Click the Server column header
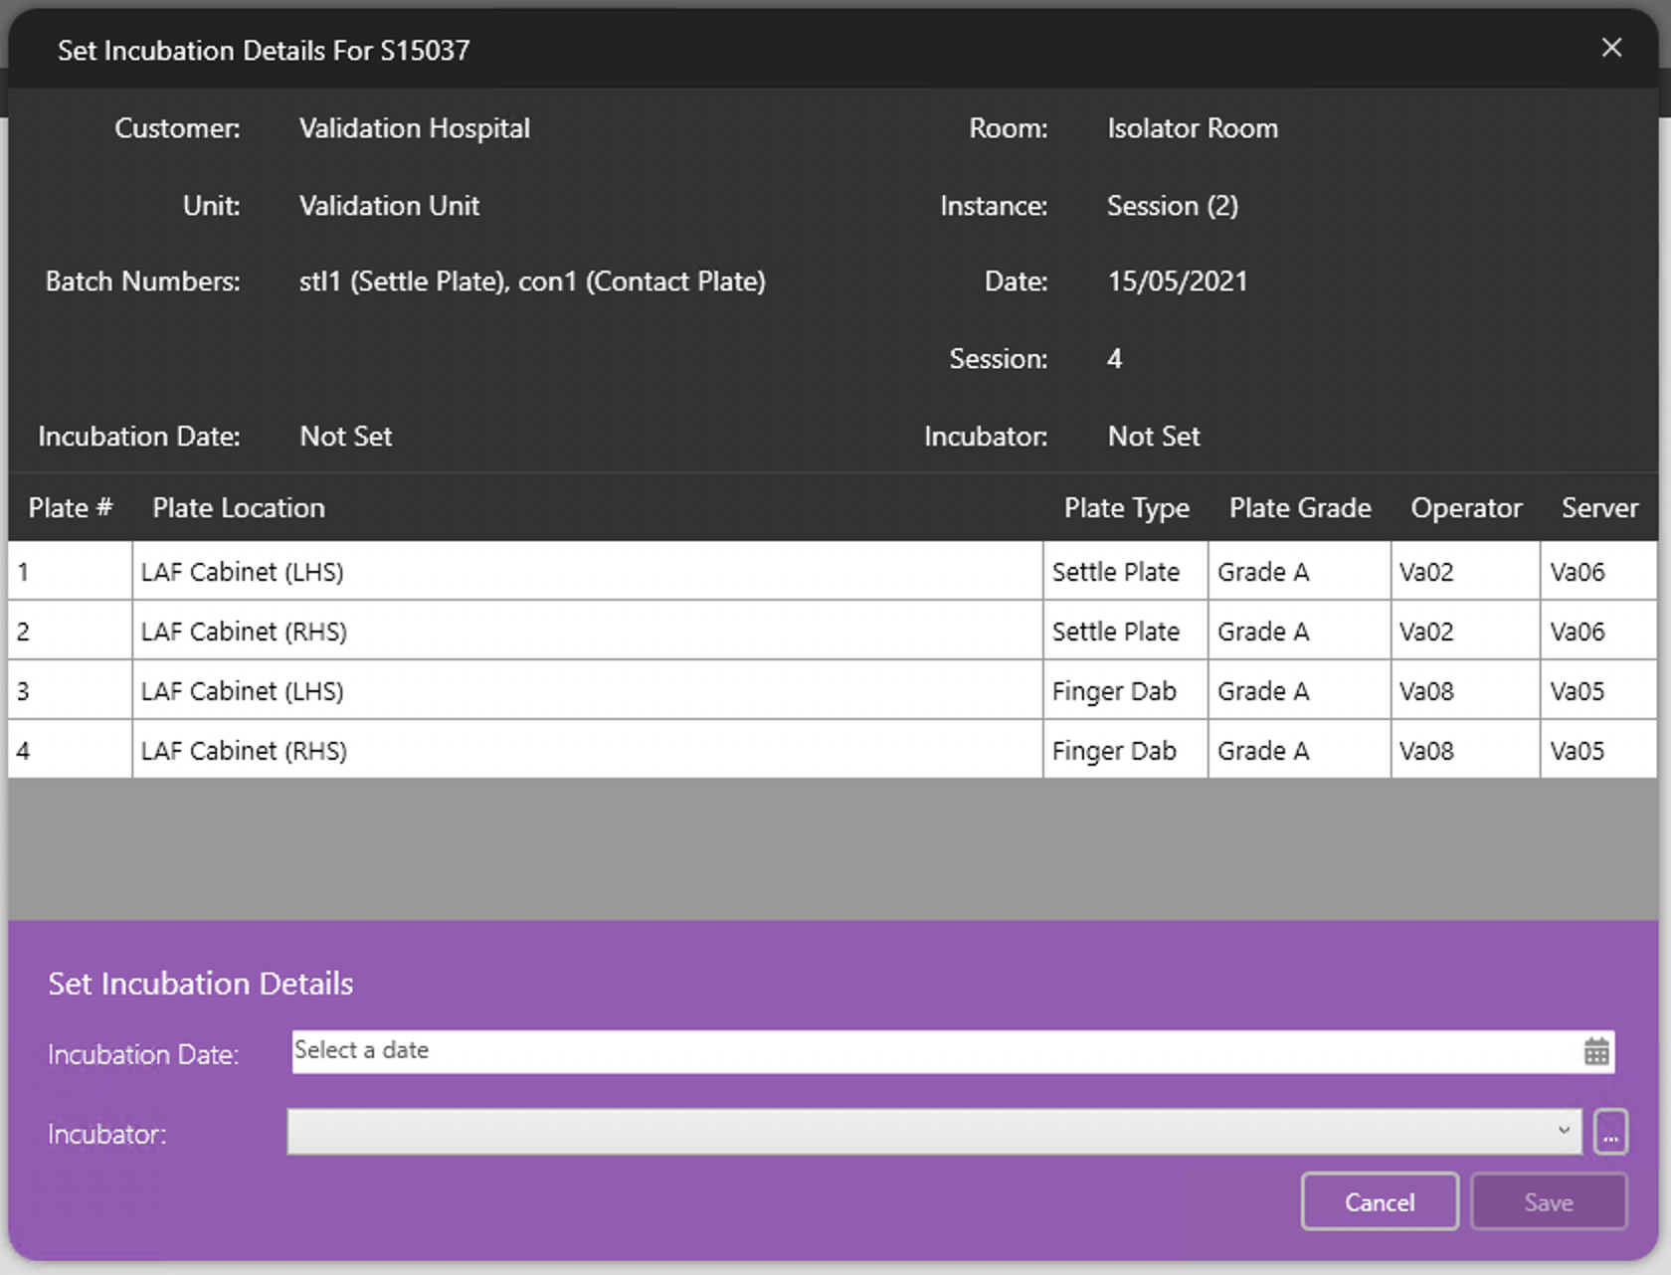 click(1598, 508)
